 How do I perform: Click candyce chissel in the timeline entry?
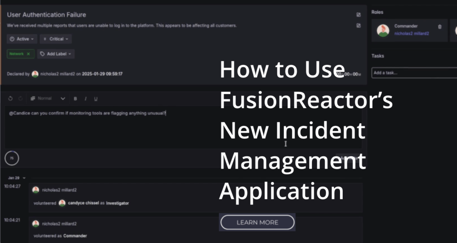point(83,203)
